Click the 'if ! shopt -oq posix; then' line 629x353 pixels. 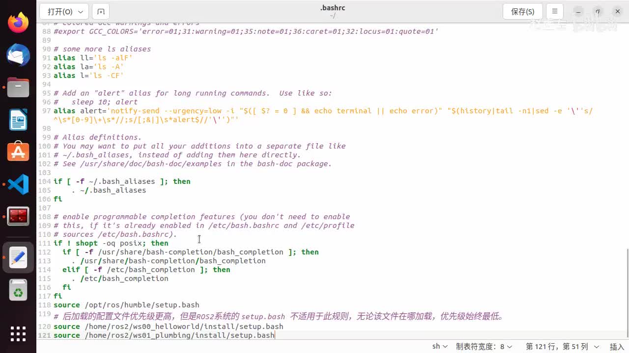click(x=111, y=243)
